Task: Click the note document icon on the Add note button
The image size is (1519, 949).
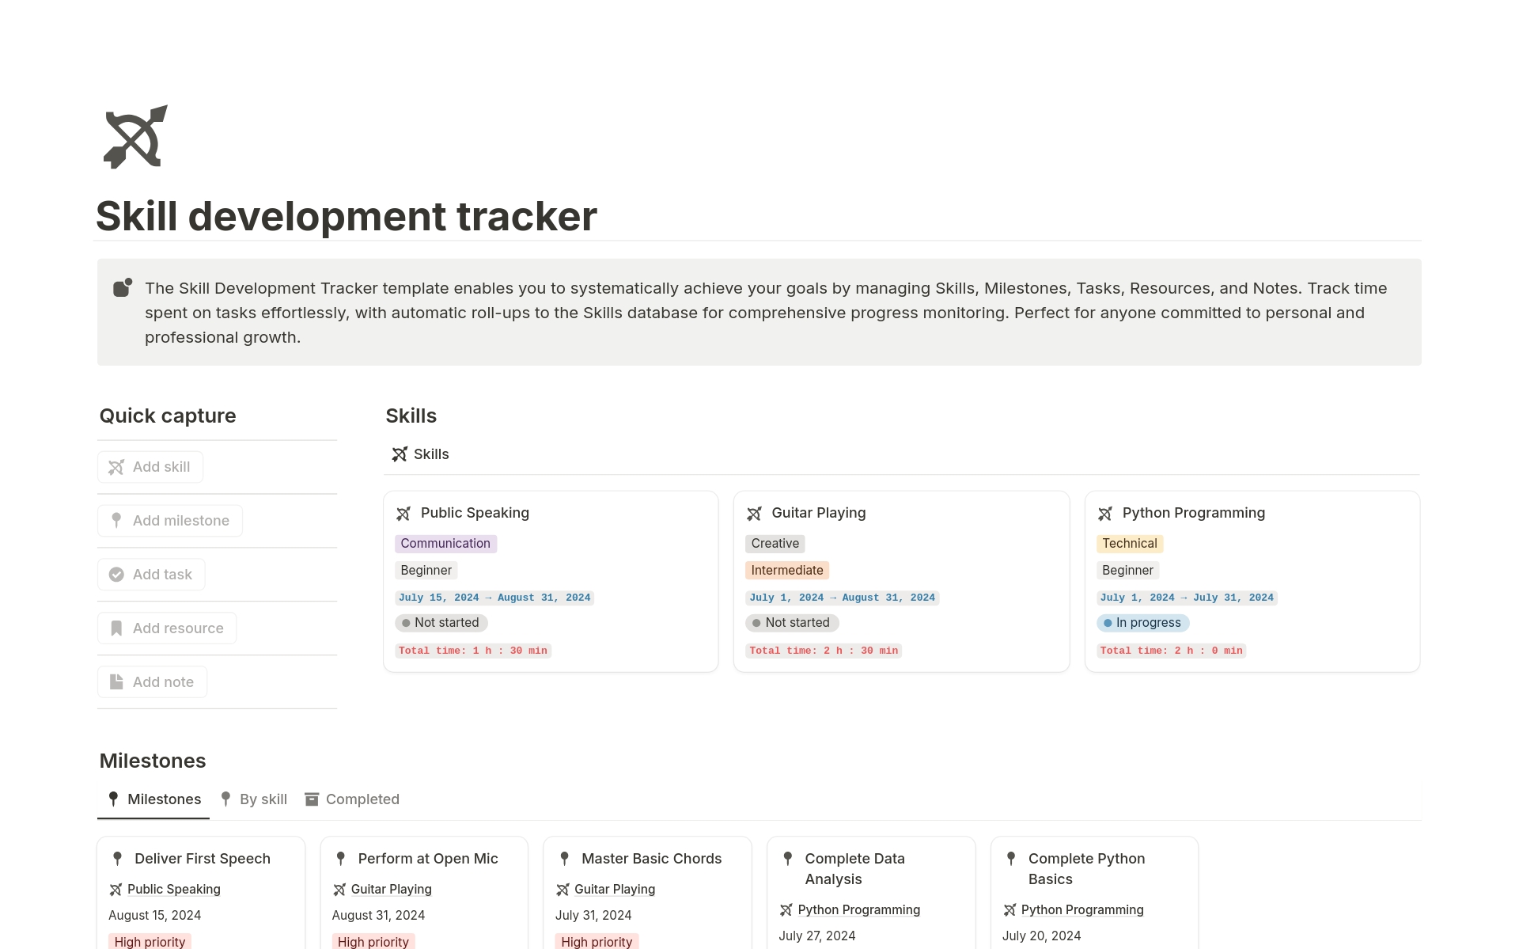Action: [116, 681]
